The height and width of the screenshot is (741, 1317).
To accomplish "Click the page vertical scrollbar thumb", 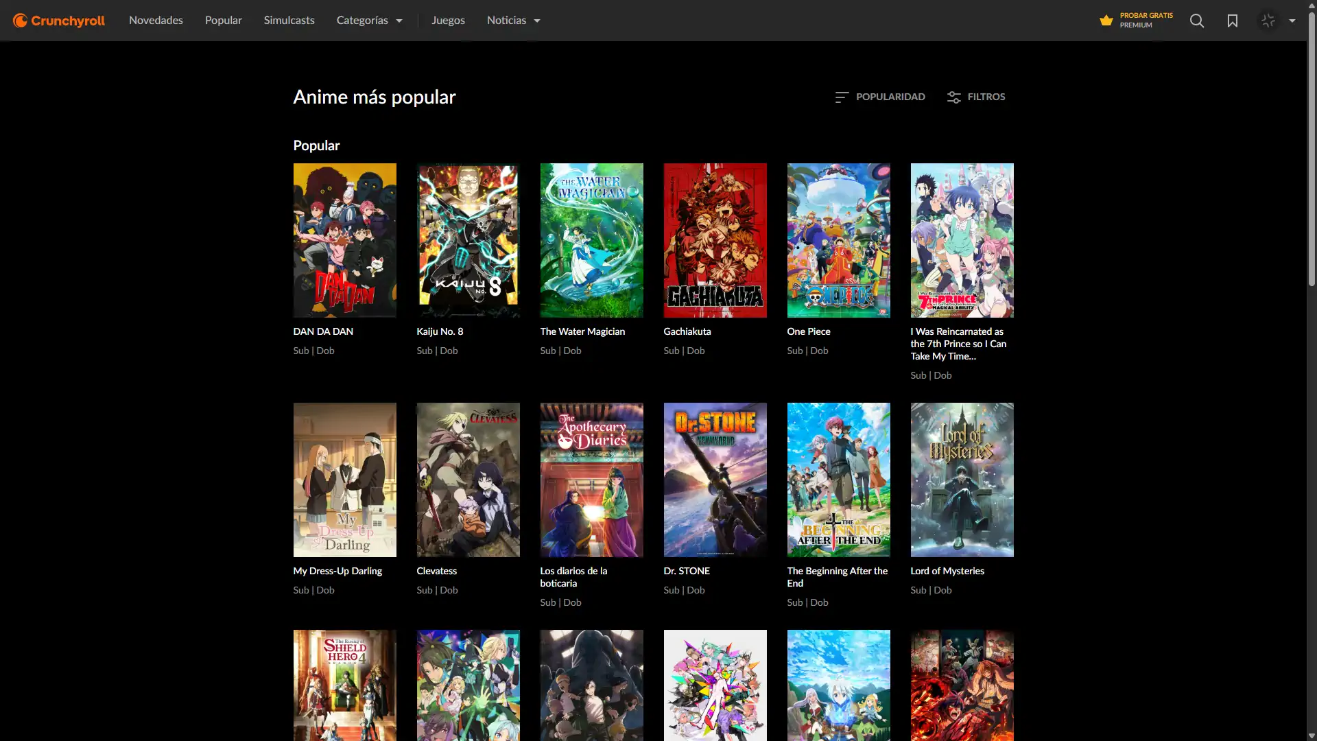I will pos(1312,149).
